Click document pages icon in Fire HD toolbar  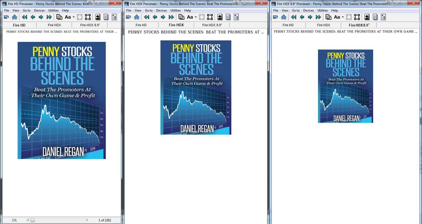[59, 17]
